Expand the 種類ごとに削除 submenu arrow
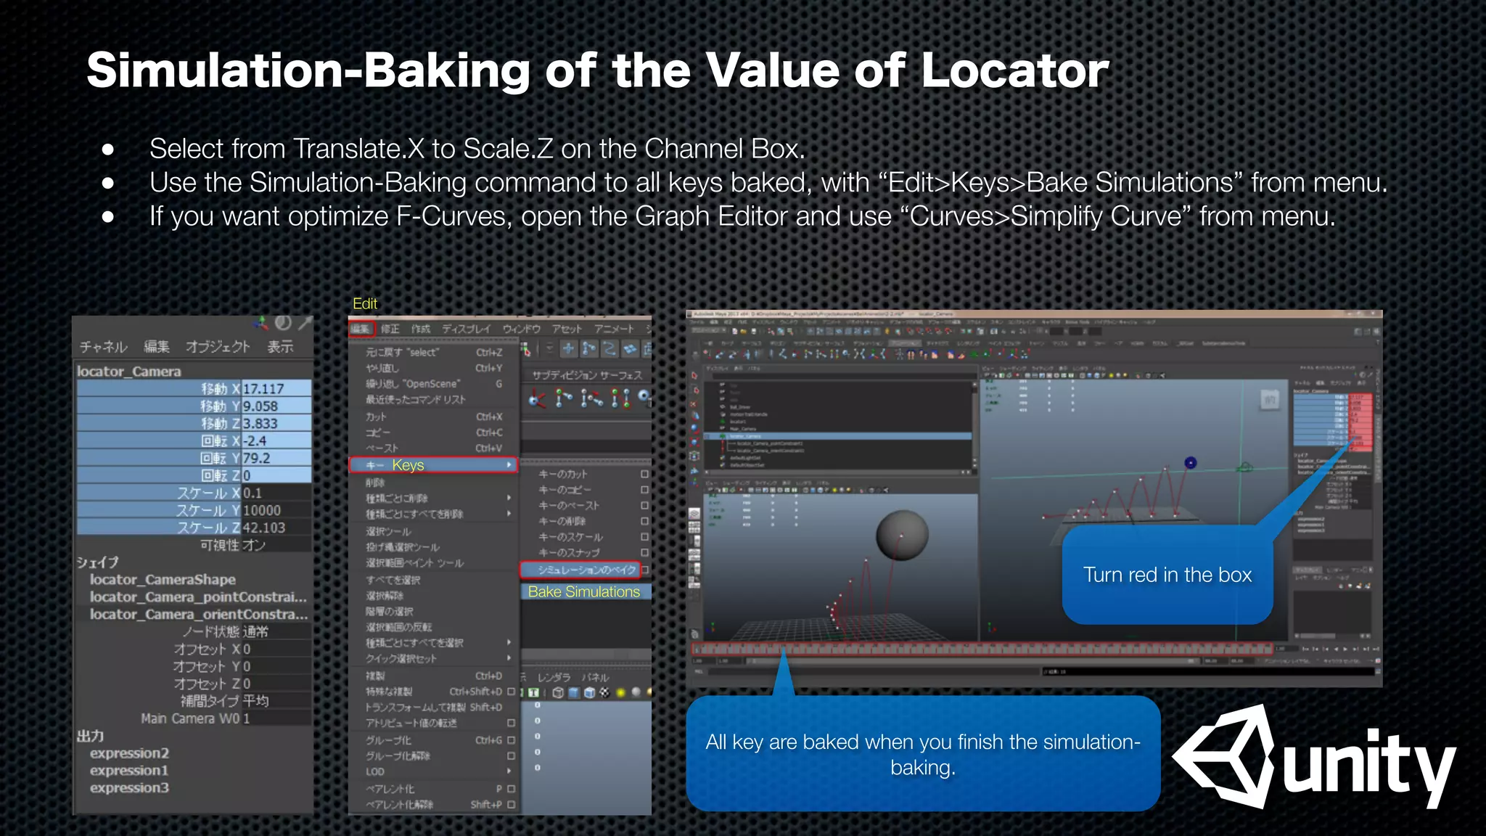The image size is (1486, 836). click(509, 498)
